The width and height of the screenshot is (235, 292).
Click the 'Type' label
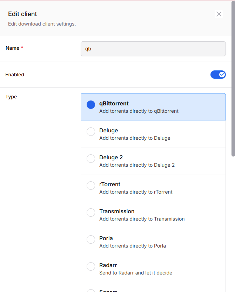[x=11, y=97]
